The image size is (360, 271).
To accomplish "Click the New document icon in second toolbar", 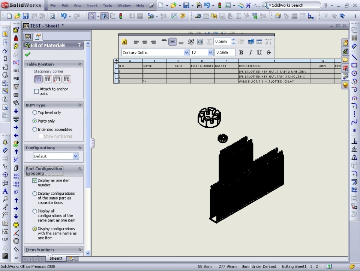I will [x=9, y=16].
